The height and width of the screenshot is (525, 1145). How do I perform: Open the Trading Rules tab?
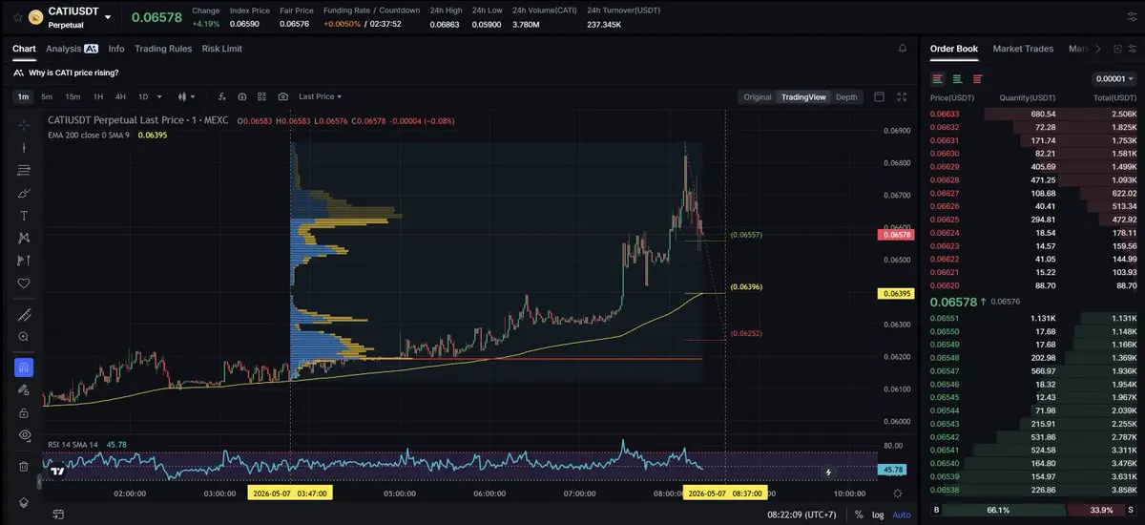coord(163,49)
